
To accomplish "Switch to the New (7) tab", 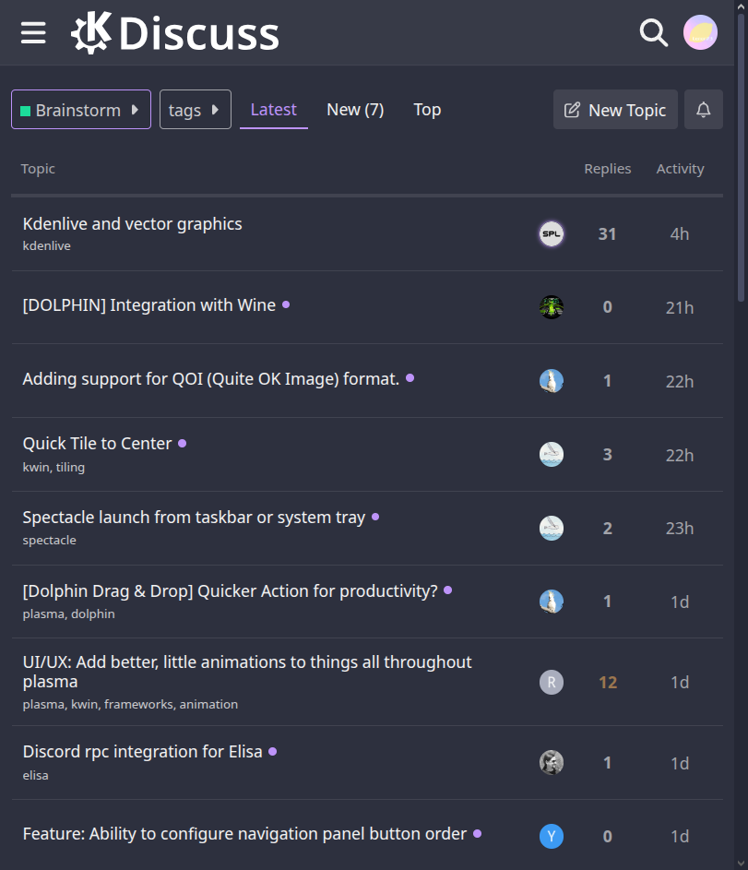I will 355,109.
